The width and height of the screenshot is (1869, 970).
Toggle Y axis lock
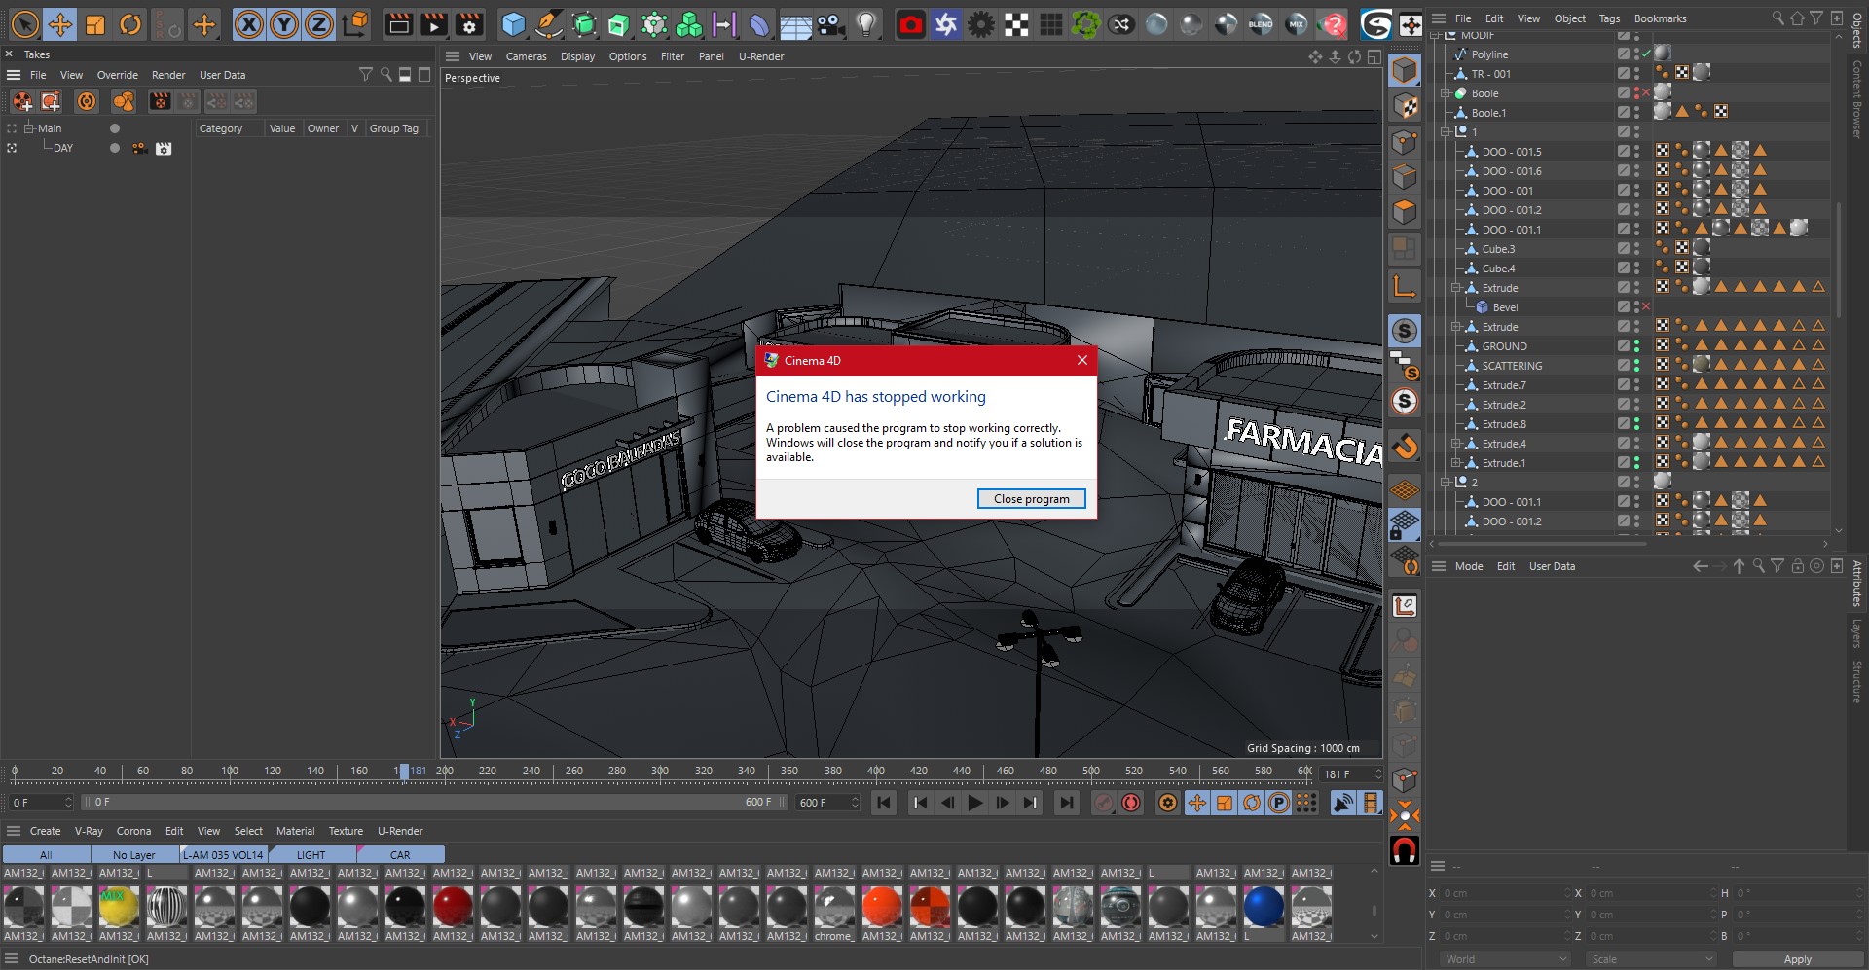click(x=284, y=23)
